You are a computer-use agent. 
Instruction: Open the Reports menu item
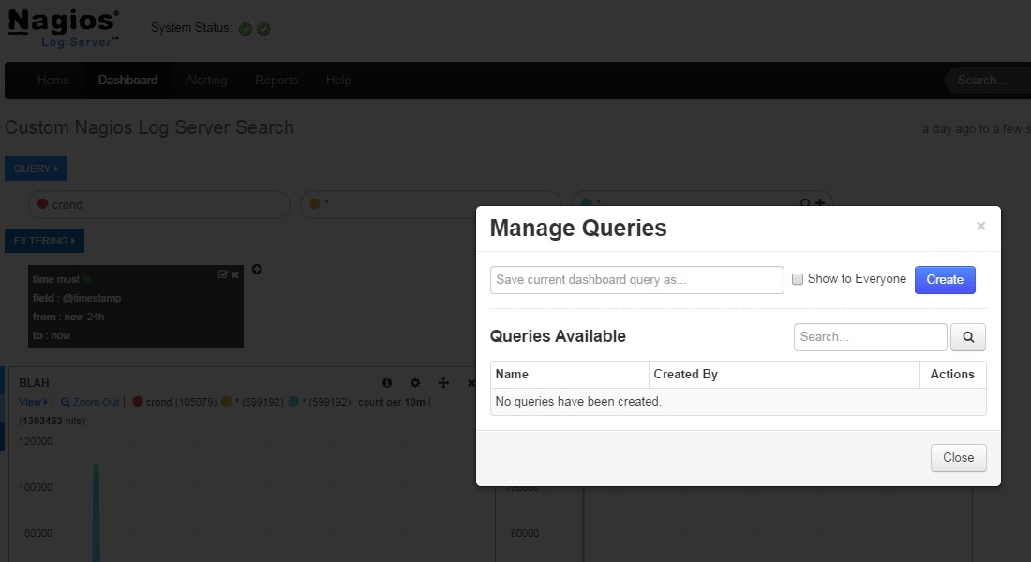point(276,81)
